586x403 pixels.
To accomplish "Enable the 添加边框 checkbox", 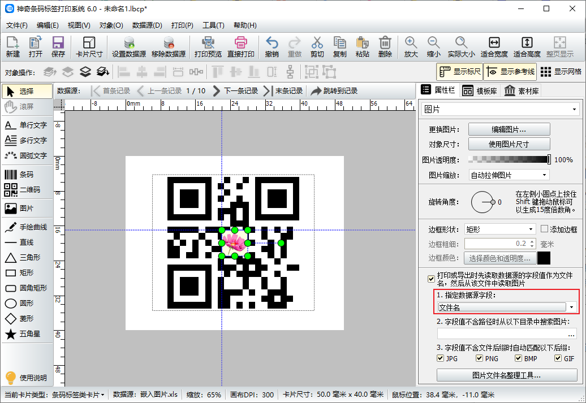I will pos(545,229).
